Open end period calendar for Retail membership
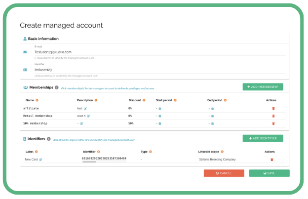 coord(213,116)
